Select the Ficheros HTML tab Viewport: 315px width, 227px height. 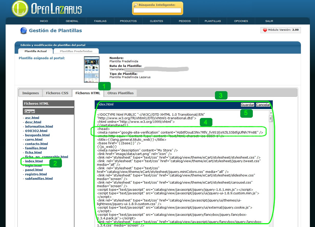[88, 93]
